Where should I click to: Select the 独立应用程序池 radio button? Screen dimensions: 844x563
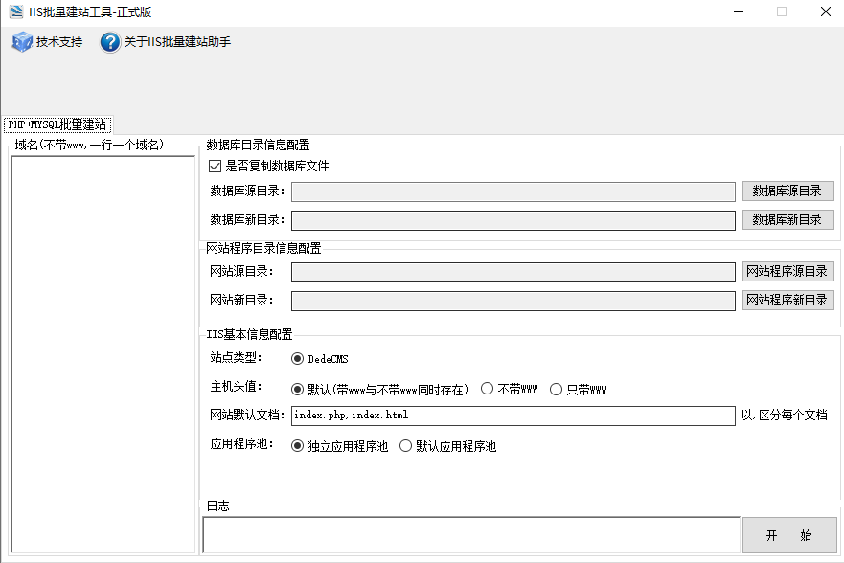coord(298,445)
